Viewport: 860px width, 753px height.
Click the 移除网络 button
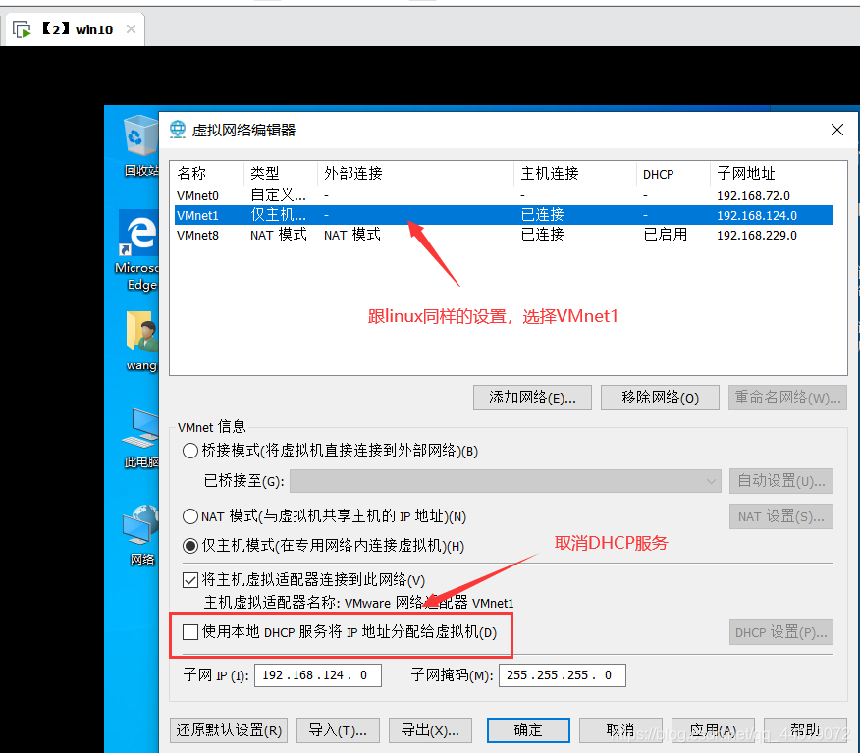(660, 398)
